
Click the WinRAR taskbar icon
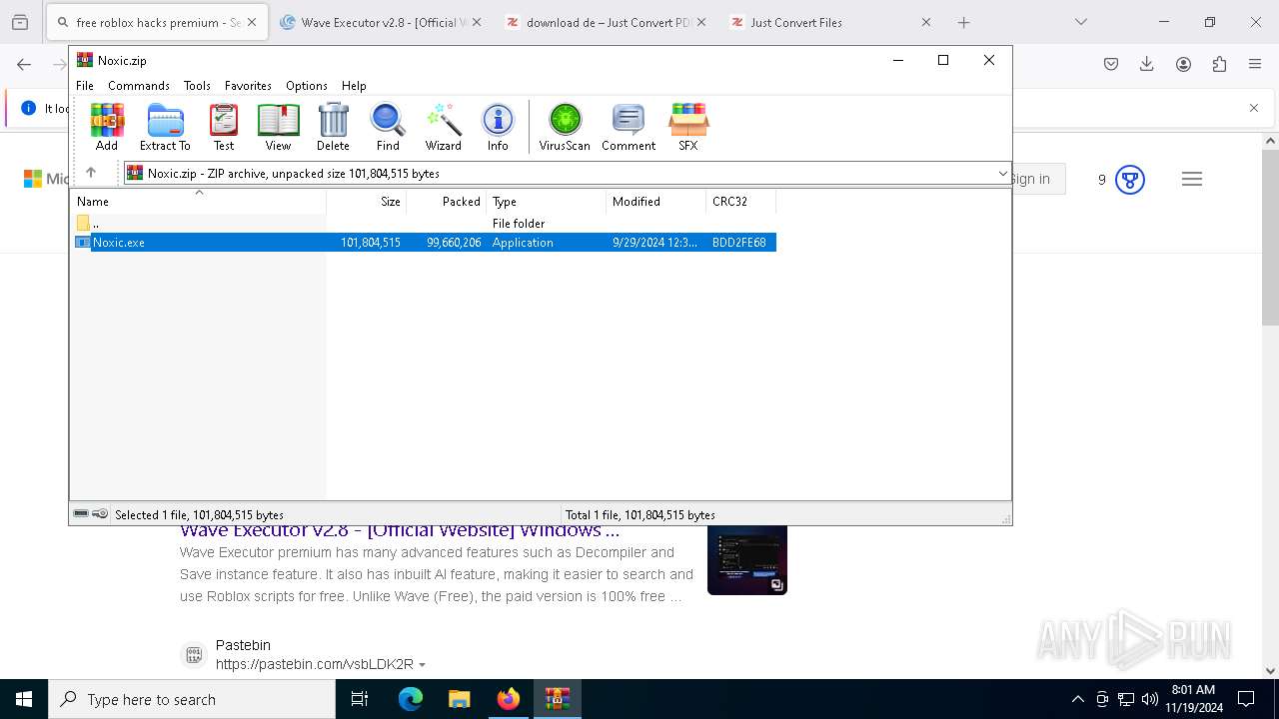pos(557,699)
